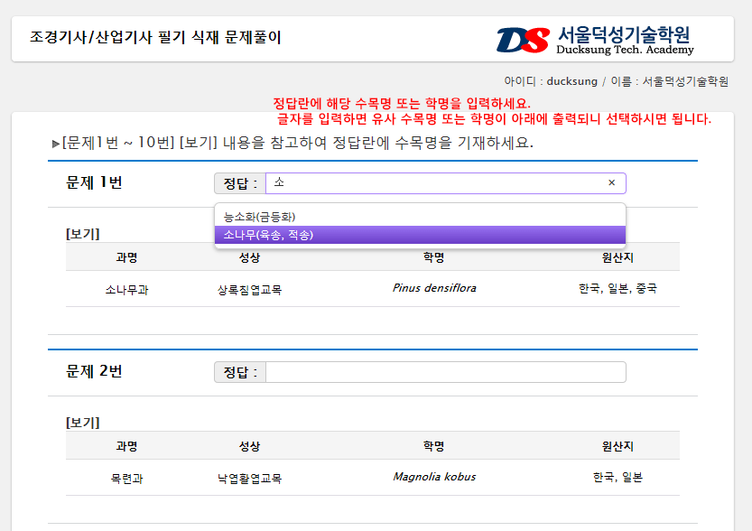Click the 학명 column header in 문제 2번 table
This screenshot has width=752, height=531.
pos(433,446)
